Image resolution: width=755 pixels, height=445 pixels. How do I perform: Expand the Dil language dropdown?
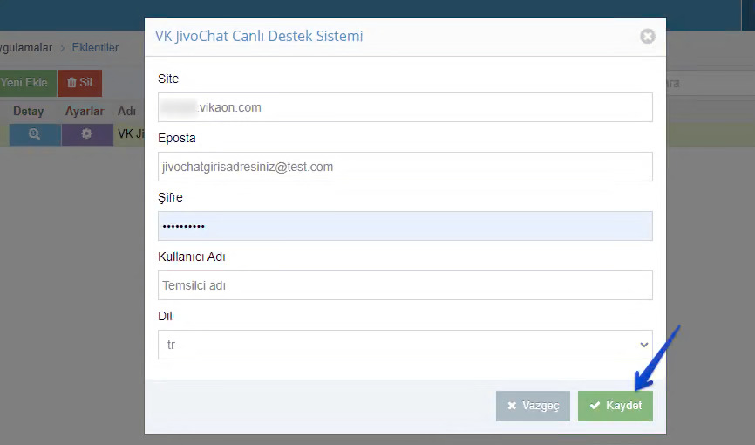click(405, 345)
